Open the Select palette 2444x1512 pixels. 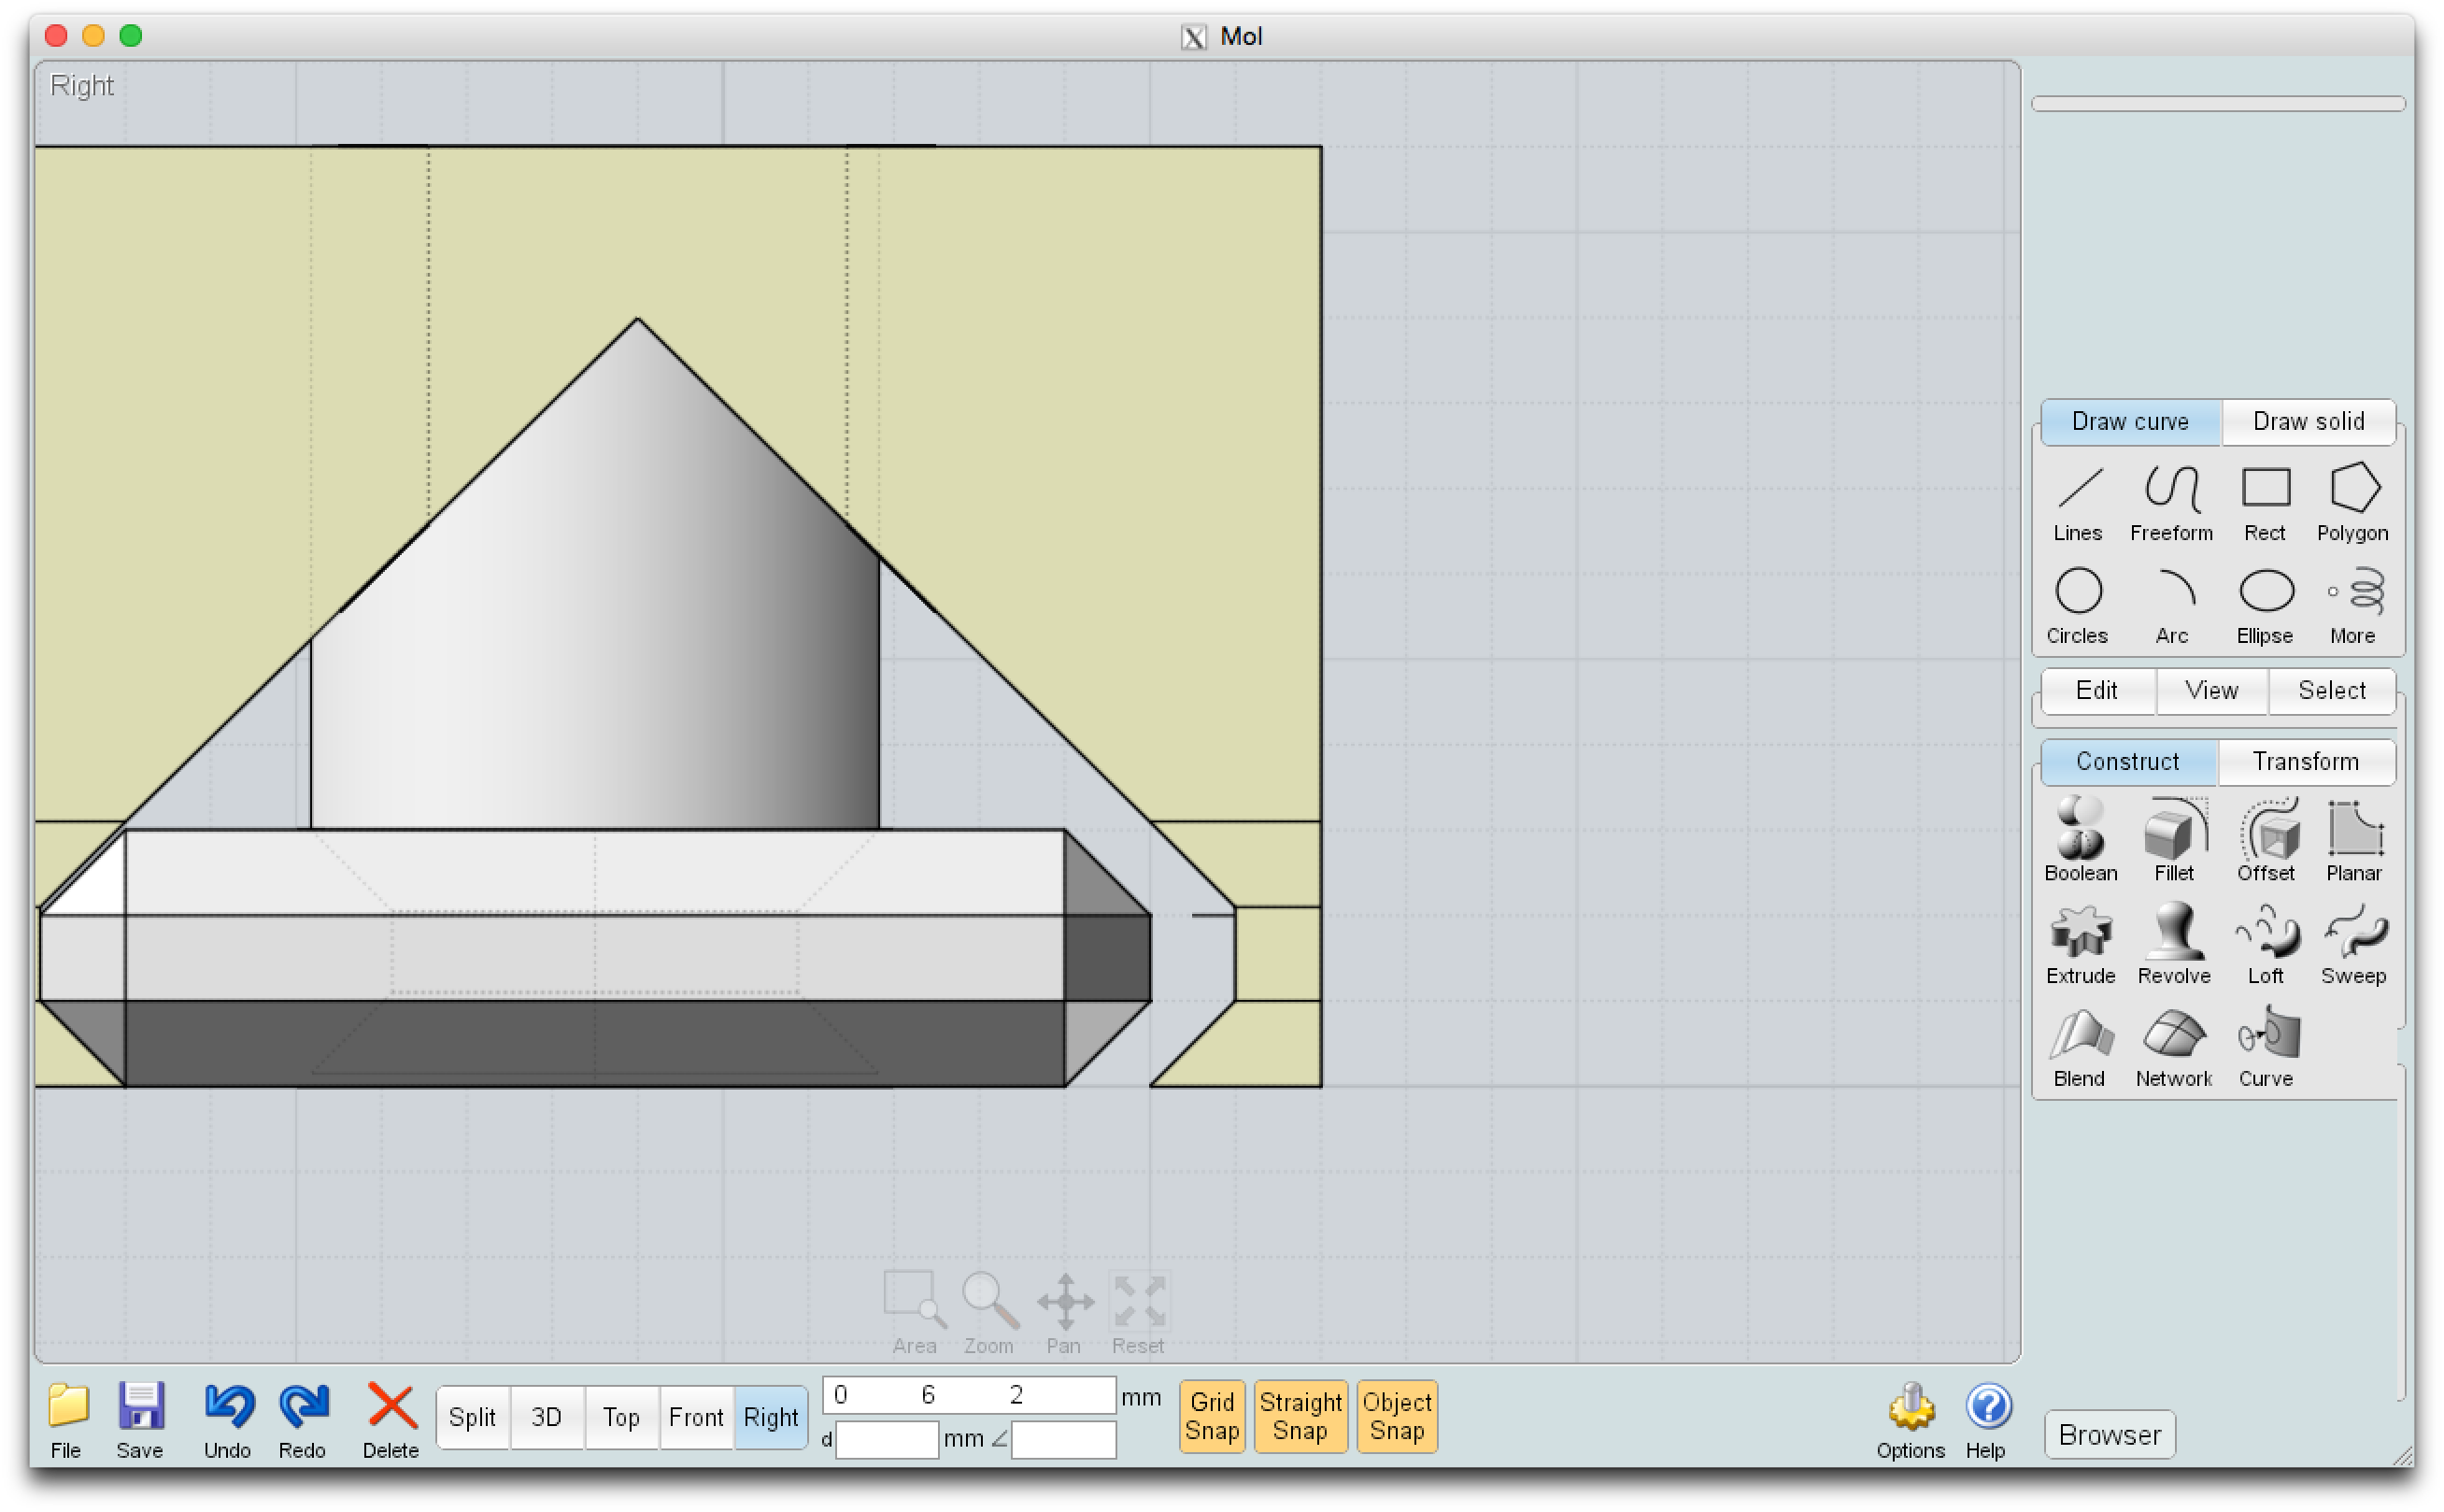coord(2331,691)
